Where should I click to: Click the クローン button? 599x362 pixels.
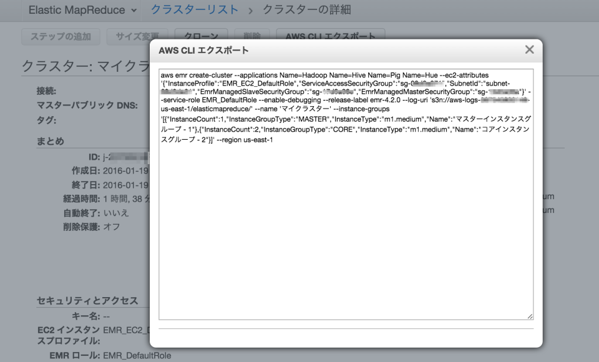(202, 35)
